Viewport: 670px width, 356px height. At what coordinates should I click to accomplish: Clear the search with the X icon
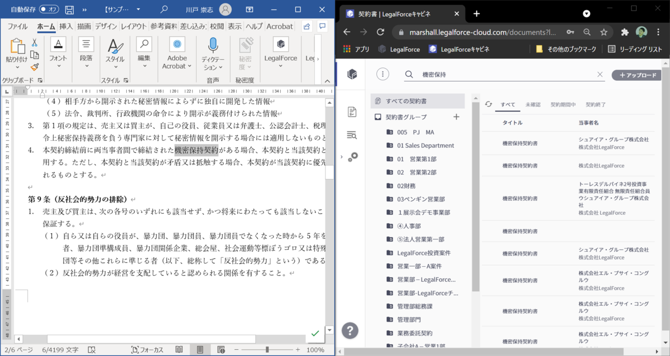point(600,74)
